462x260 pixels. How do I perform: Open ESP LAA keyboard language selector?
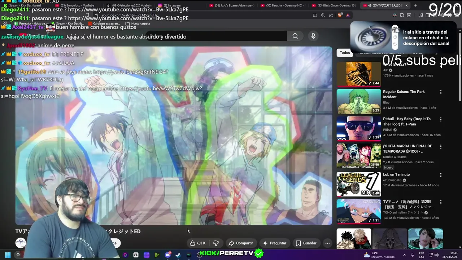point(422,255)
